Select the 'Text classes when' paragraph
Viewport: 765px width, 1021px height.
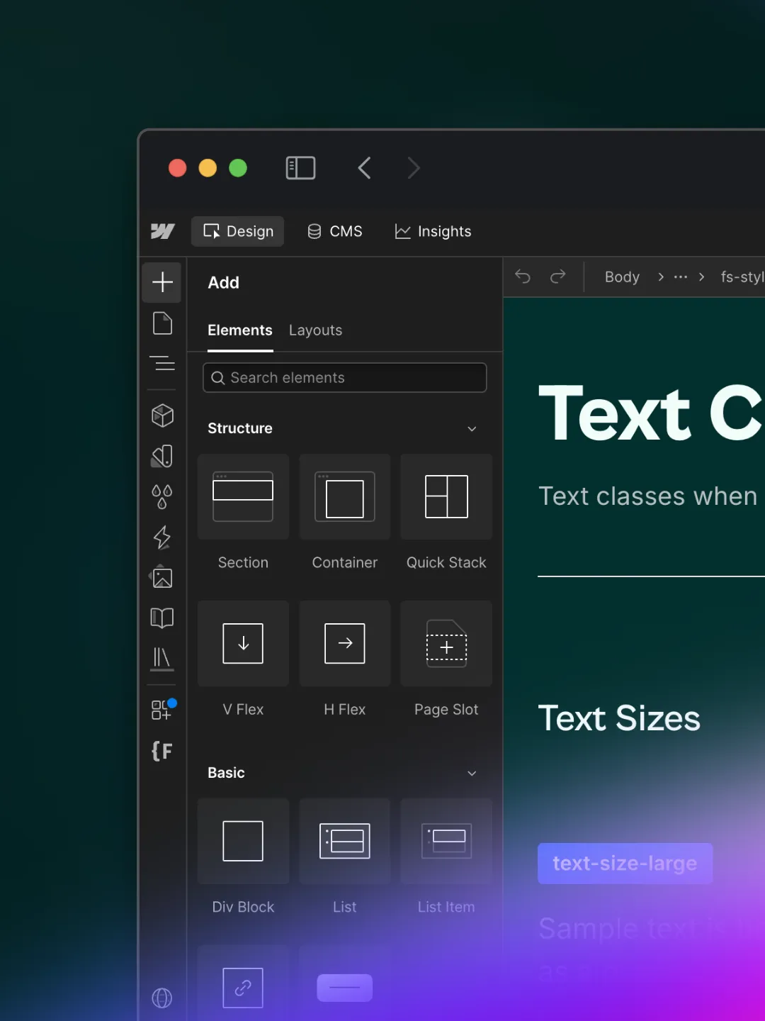click(648, 496)
